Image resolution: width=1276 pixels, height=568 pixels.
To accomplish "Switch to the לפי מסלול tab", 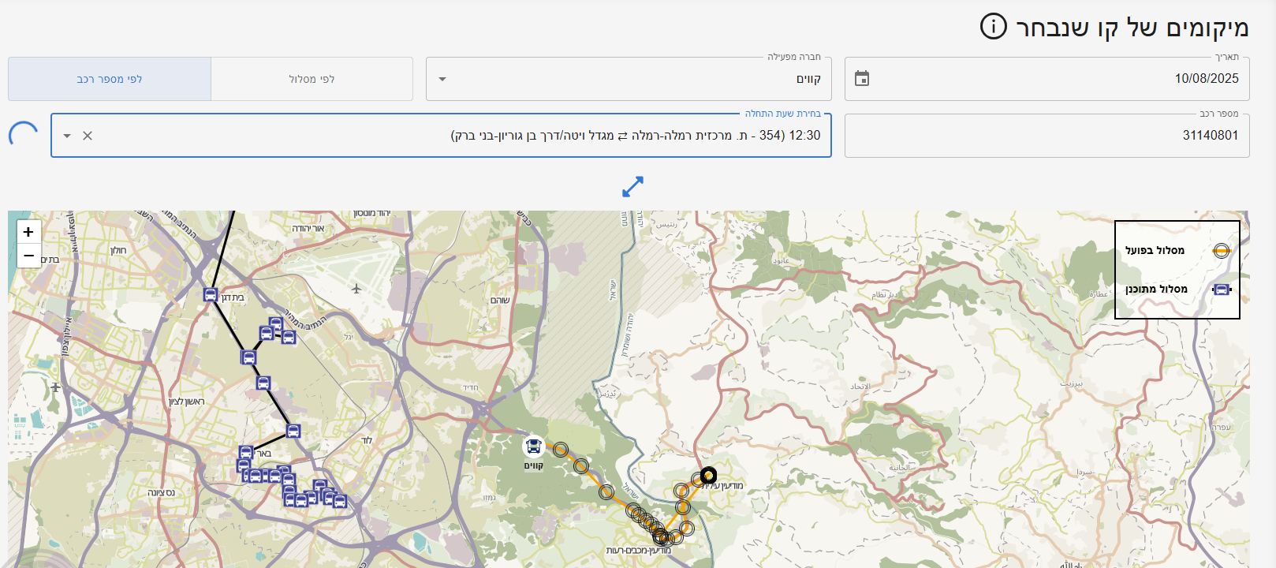I will point(312,79).
